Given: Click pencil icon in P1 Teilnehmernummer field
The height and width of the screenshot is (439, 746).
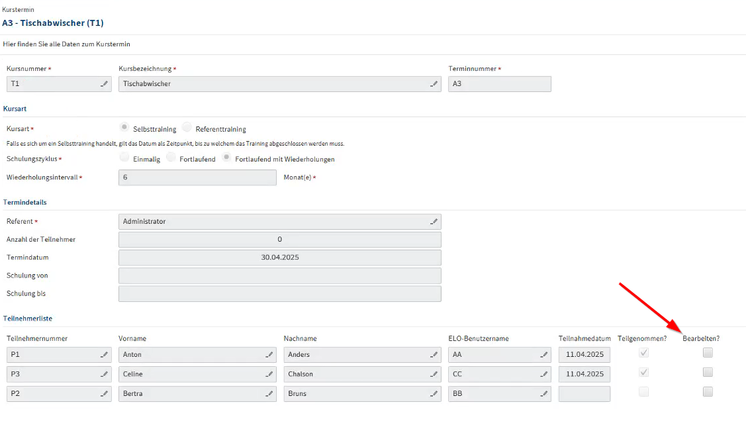Looking at the screenshot, I should point(104,355).
